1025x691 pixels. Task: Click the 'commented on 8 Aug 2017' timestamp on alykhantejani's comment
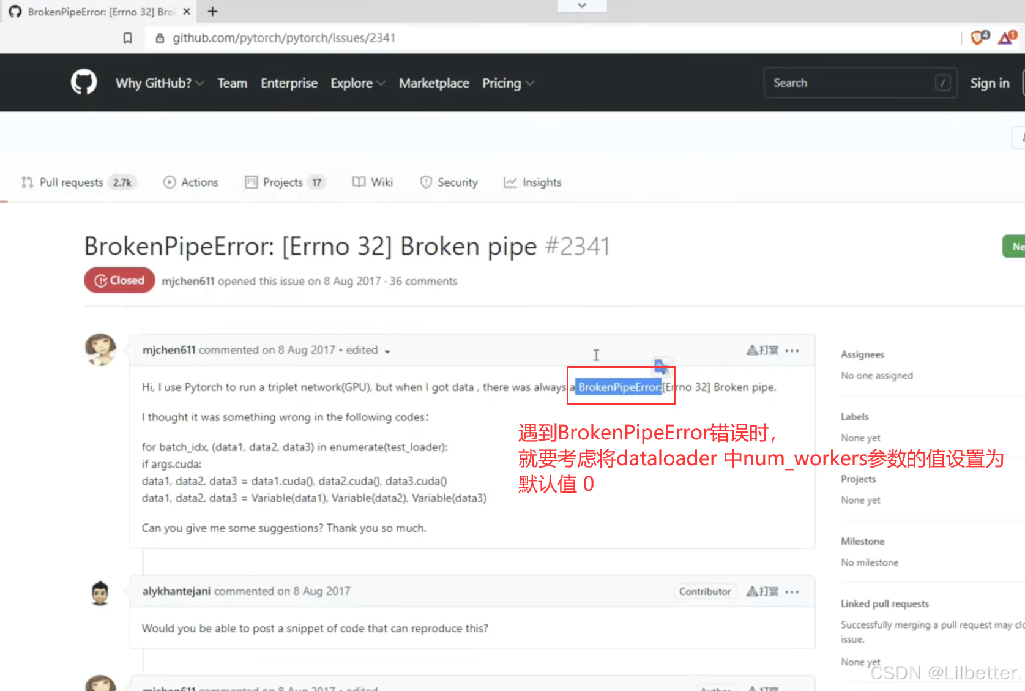point(282,591)
